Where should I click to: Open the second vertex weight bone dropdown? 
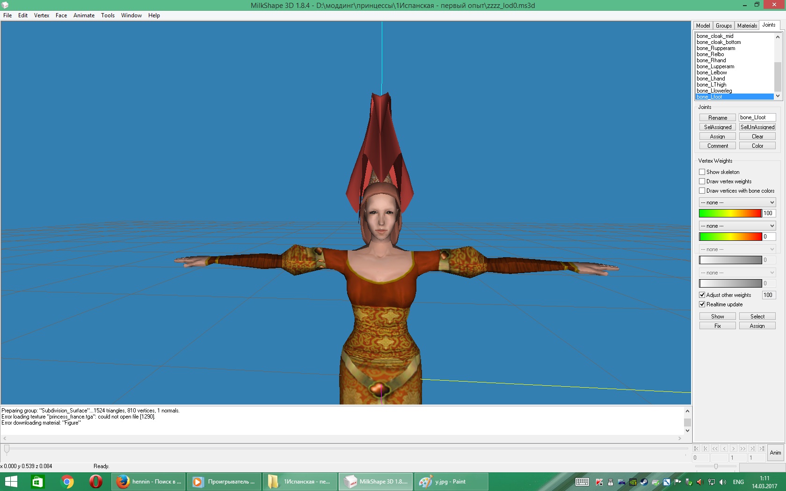[737, 226]
